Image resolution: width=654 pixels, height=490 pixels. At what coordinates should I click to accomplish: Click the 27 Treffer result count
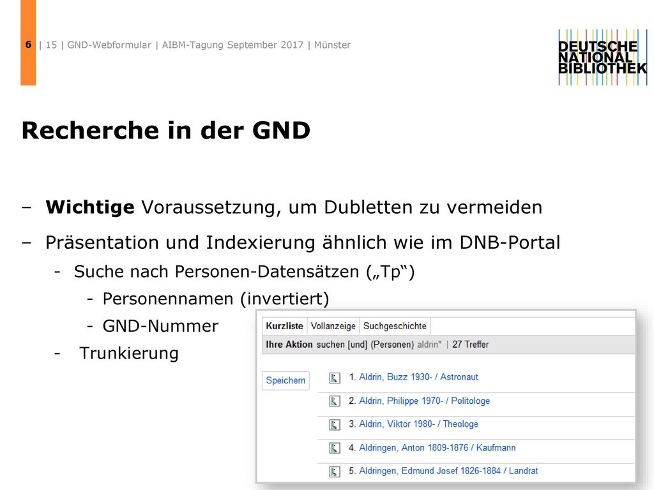tap(471, 345)
